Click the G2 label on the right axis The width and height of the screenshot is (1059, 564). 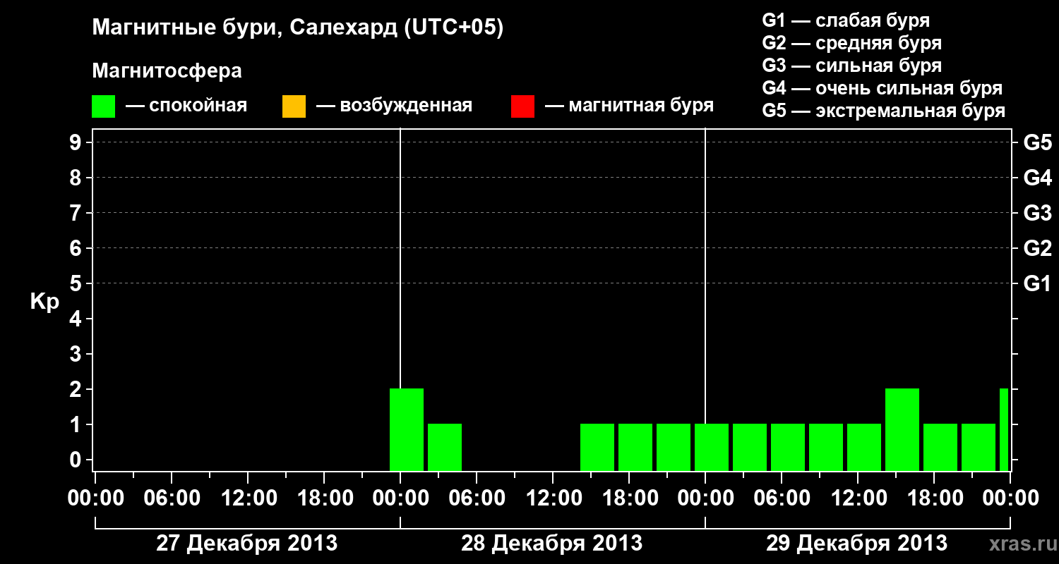click(x=1038, y=248)
